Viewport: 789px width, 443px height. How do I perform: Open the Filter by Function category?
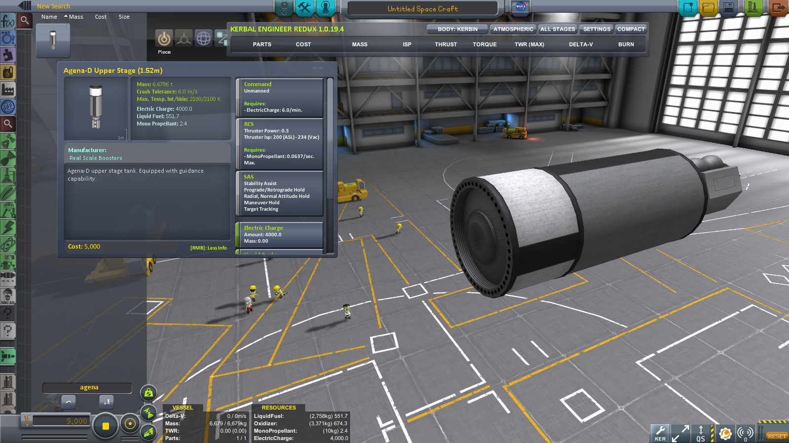[x=8, y=21]
